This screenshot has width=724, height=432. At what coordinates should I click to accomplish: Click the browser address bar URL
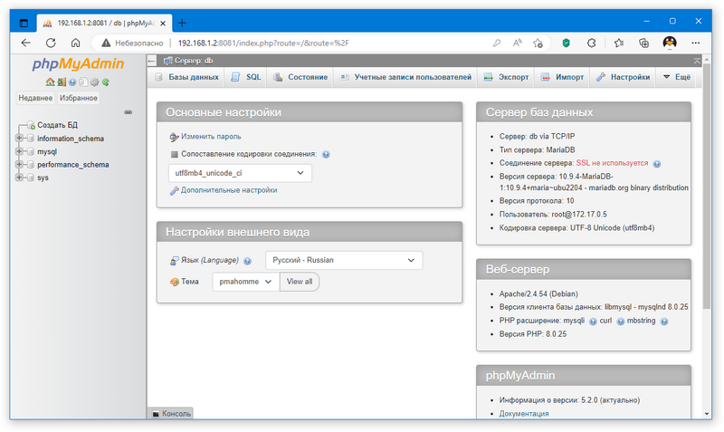[263, 43]
